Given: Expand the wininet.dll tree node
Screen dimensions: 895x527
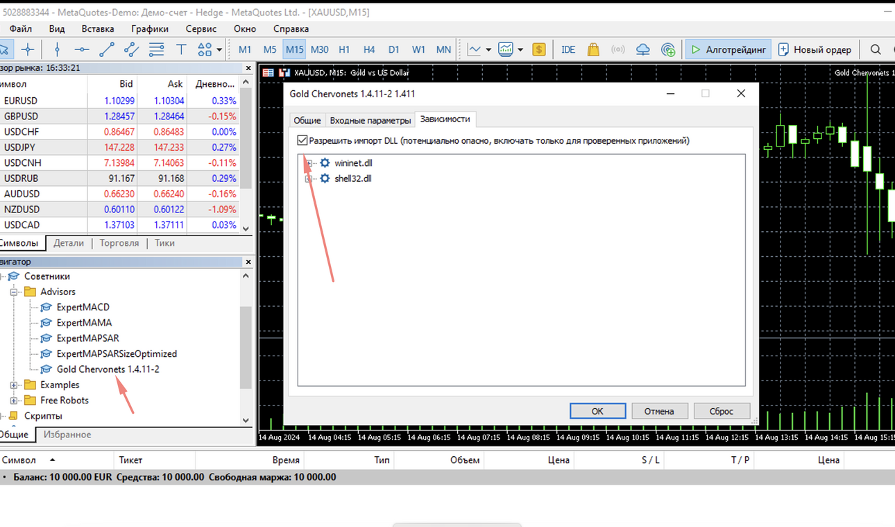Looking at the screenshot, I should click(309, 163).
